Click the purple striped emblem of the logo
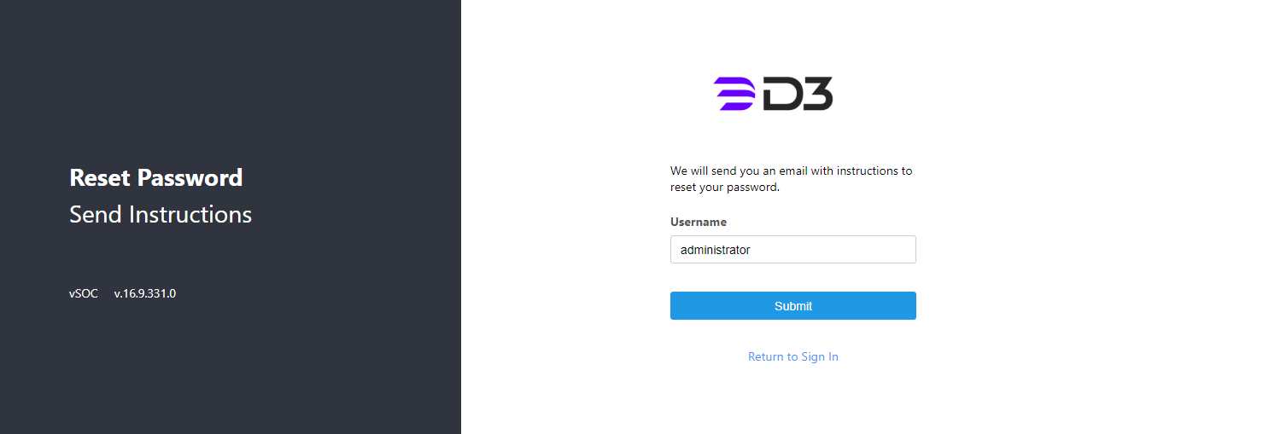 click(x=734, y=94)
